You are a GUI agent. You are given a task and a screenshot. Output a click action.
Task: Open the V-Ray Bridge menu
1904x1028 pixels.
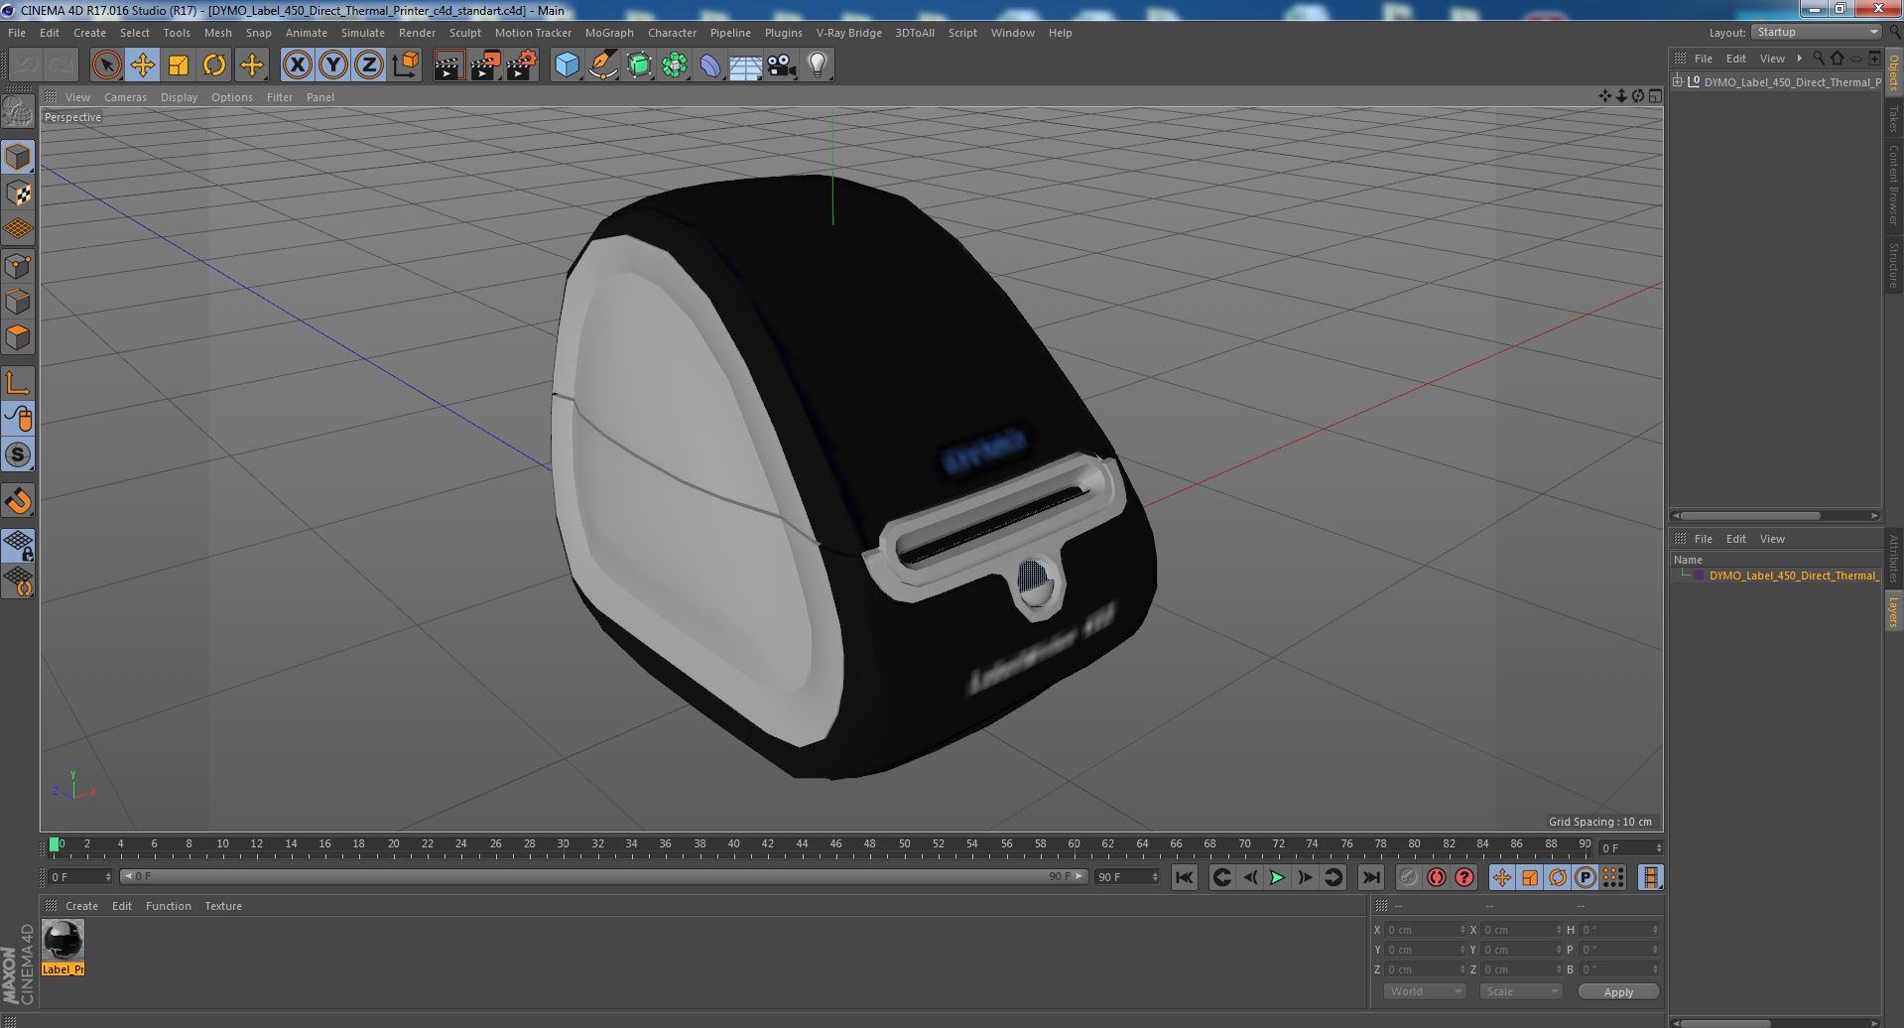848,33
